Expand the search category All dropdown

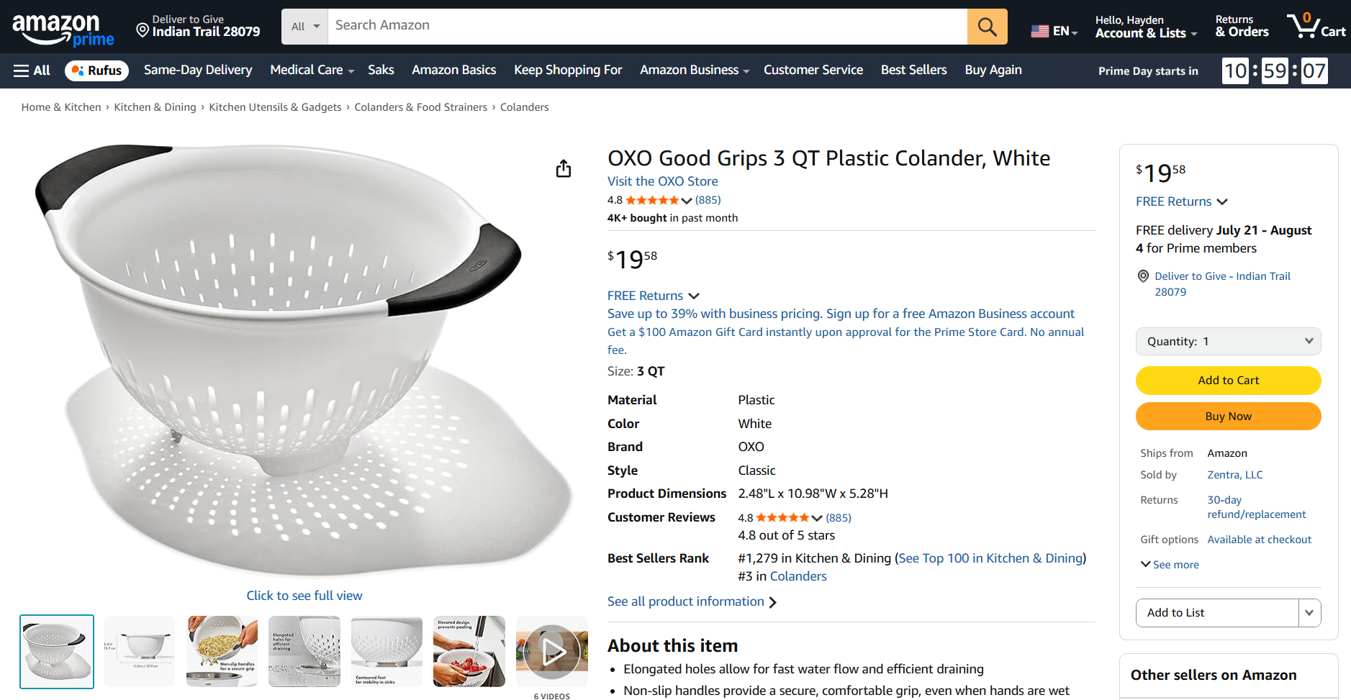click(305, 27)
